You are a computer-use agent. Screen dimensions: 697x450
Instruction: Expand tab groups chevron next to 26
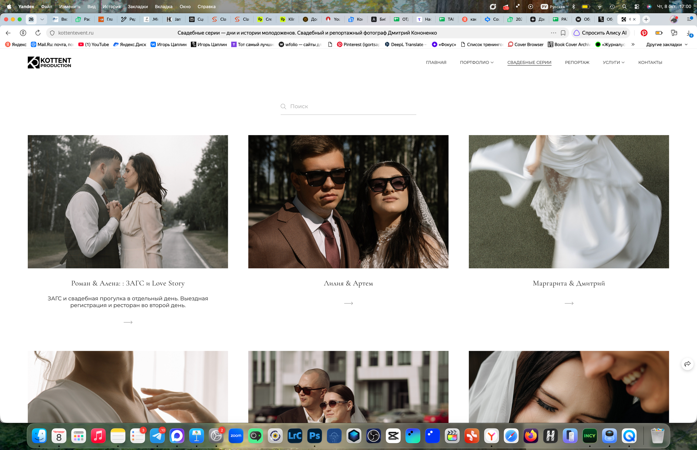42,19
